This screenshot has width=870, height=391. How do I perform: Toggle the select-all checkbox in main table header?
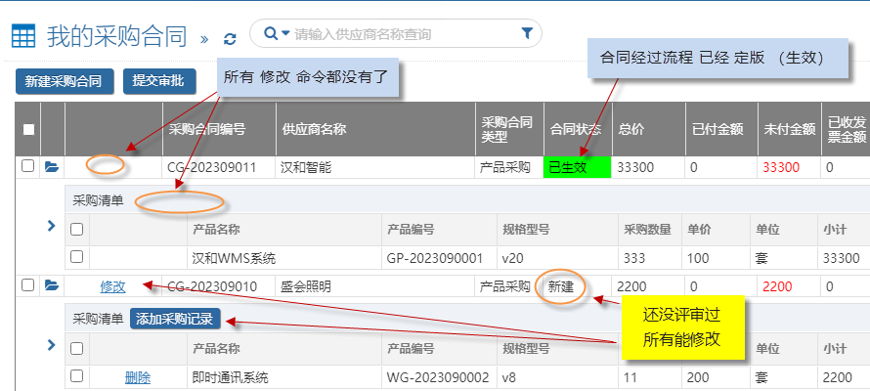click(28, 129)
